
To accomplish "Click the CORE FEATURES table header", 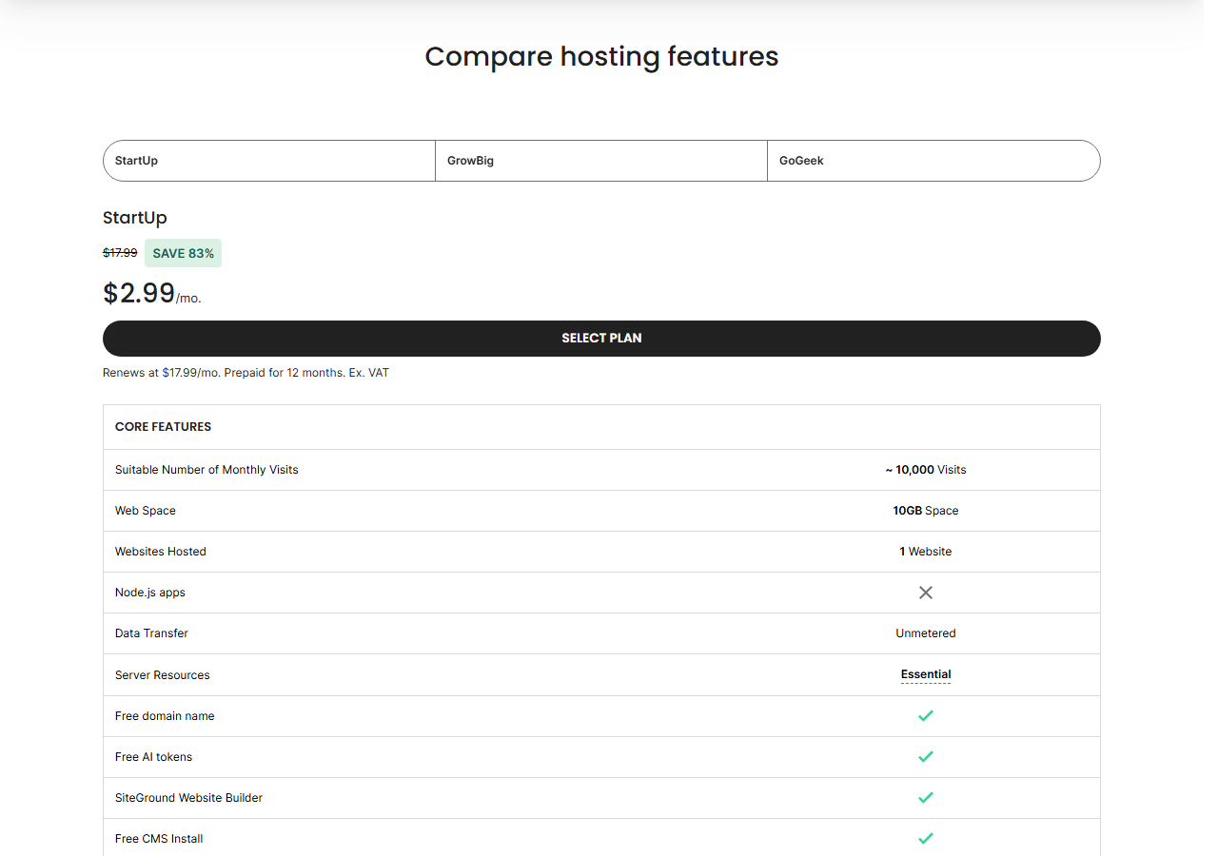I will click(x=164, y=427).
